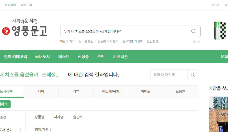The height and width of the screenshot is (132, 228).
Task: Choose 출판사 search condition
Action: [x=78, y=117]
